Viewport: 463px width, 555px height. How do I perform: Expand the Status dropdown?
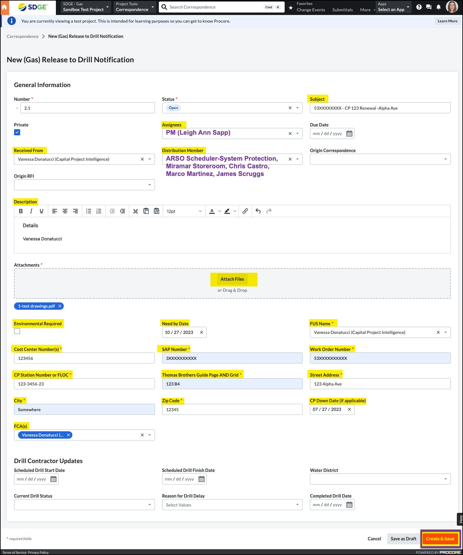click(x=297, y=108)
